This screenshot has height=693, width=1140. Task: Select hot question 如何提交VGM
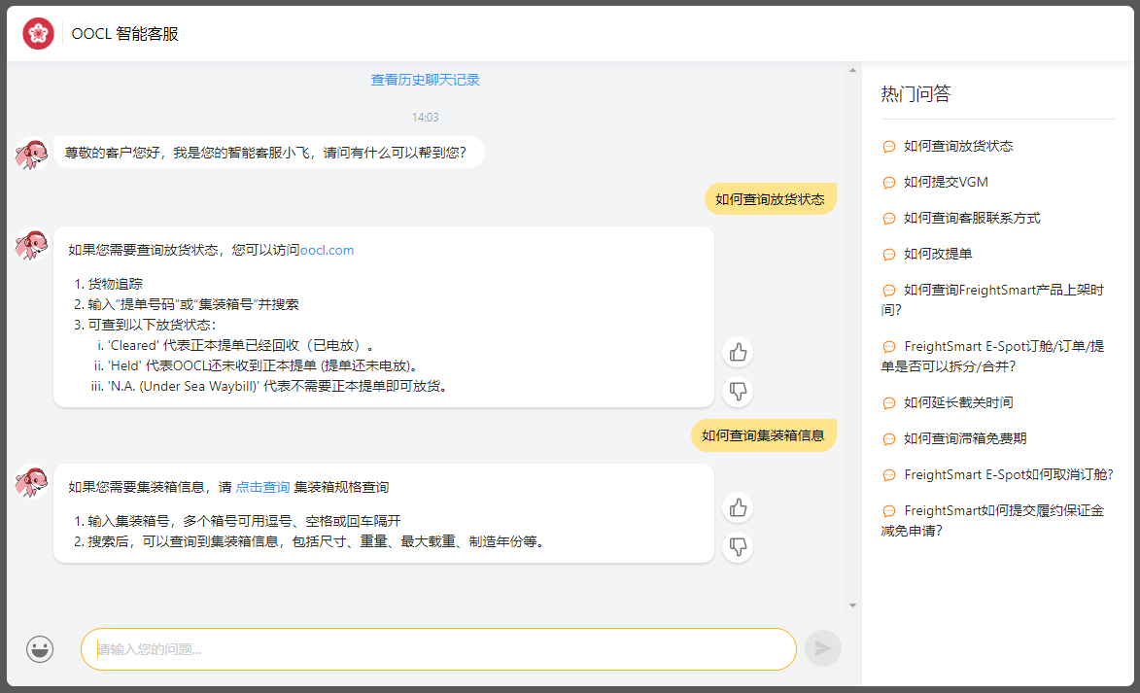click(x=946, y=182)
